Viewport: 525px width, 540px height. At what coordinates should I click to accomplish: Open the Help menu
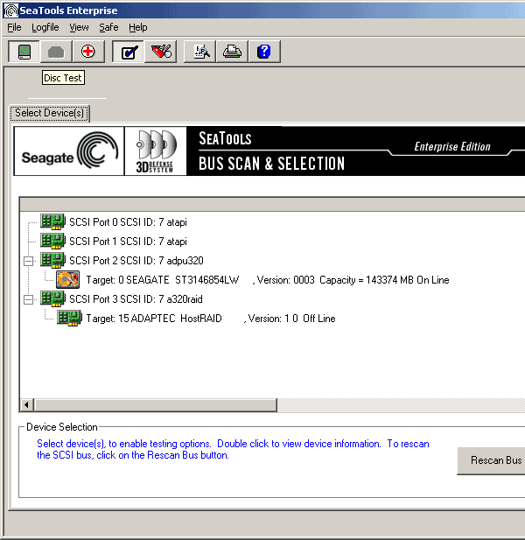(138, 27)
